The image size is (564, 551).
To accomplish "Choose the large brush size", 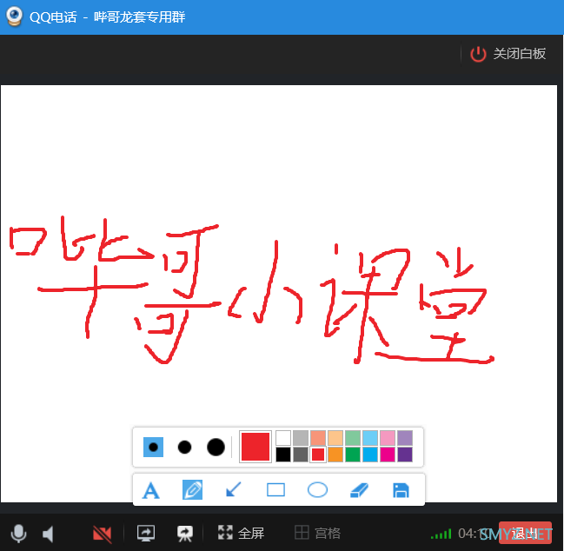I will [216, 447].
